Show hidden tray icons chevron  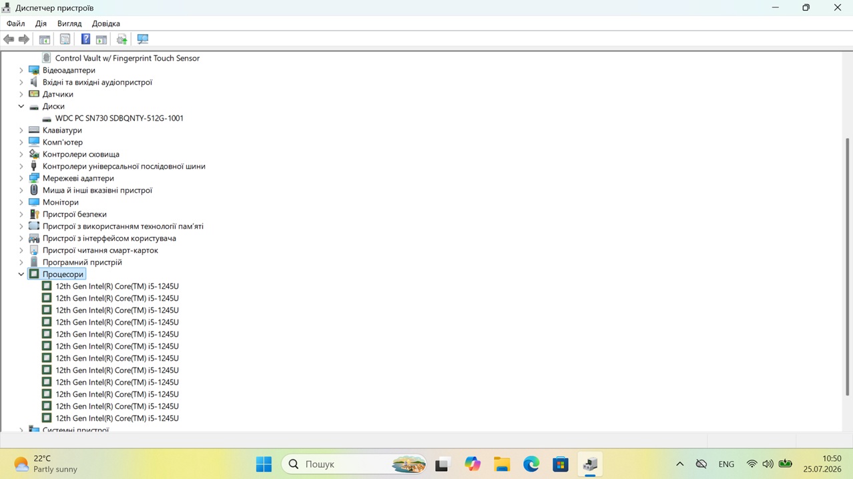[679, 464]
